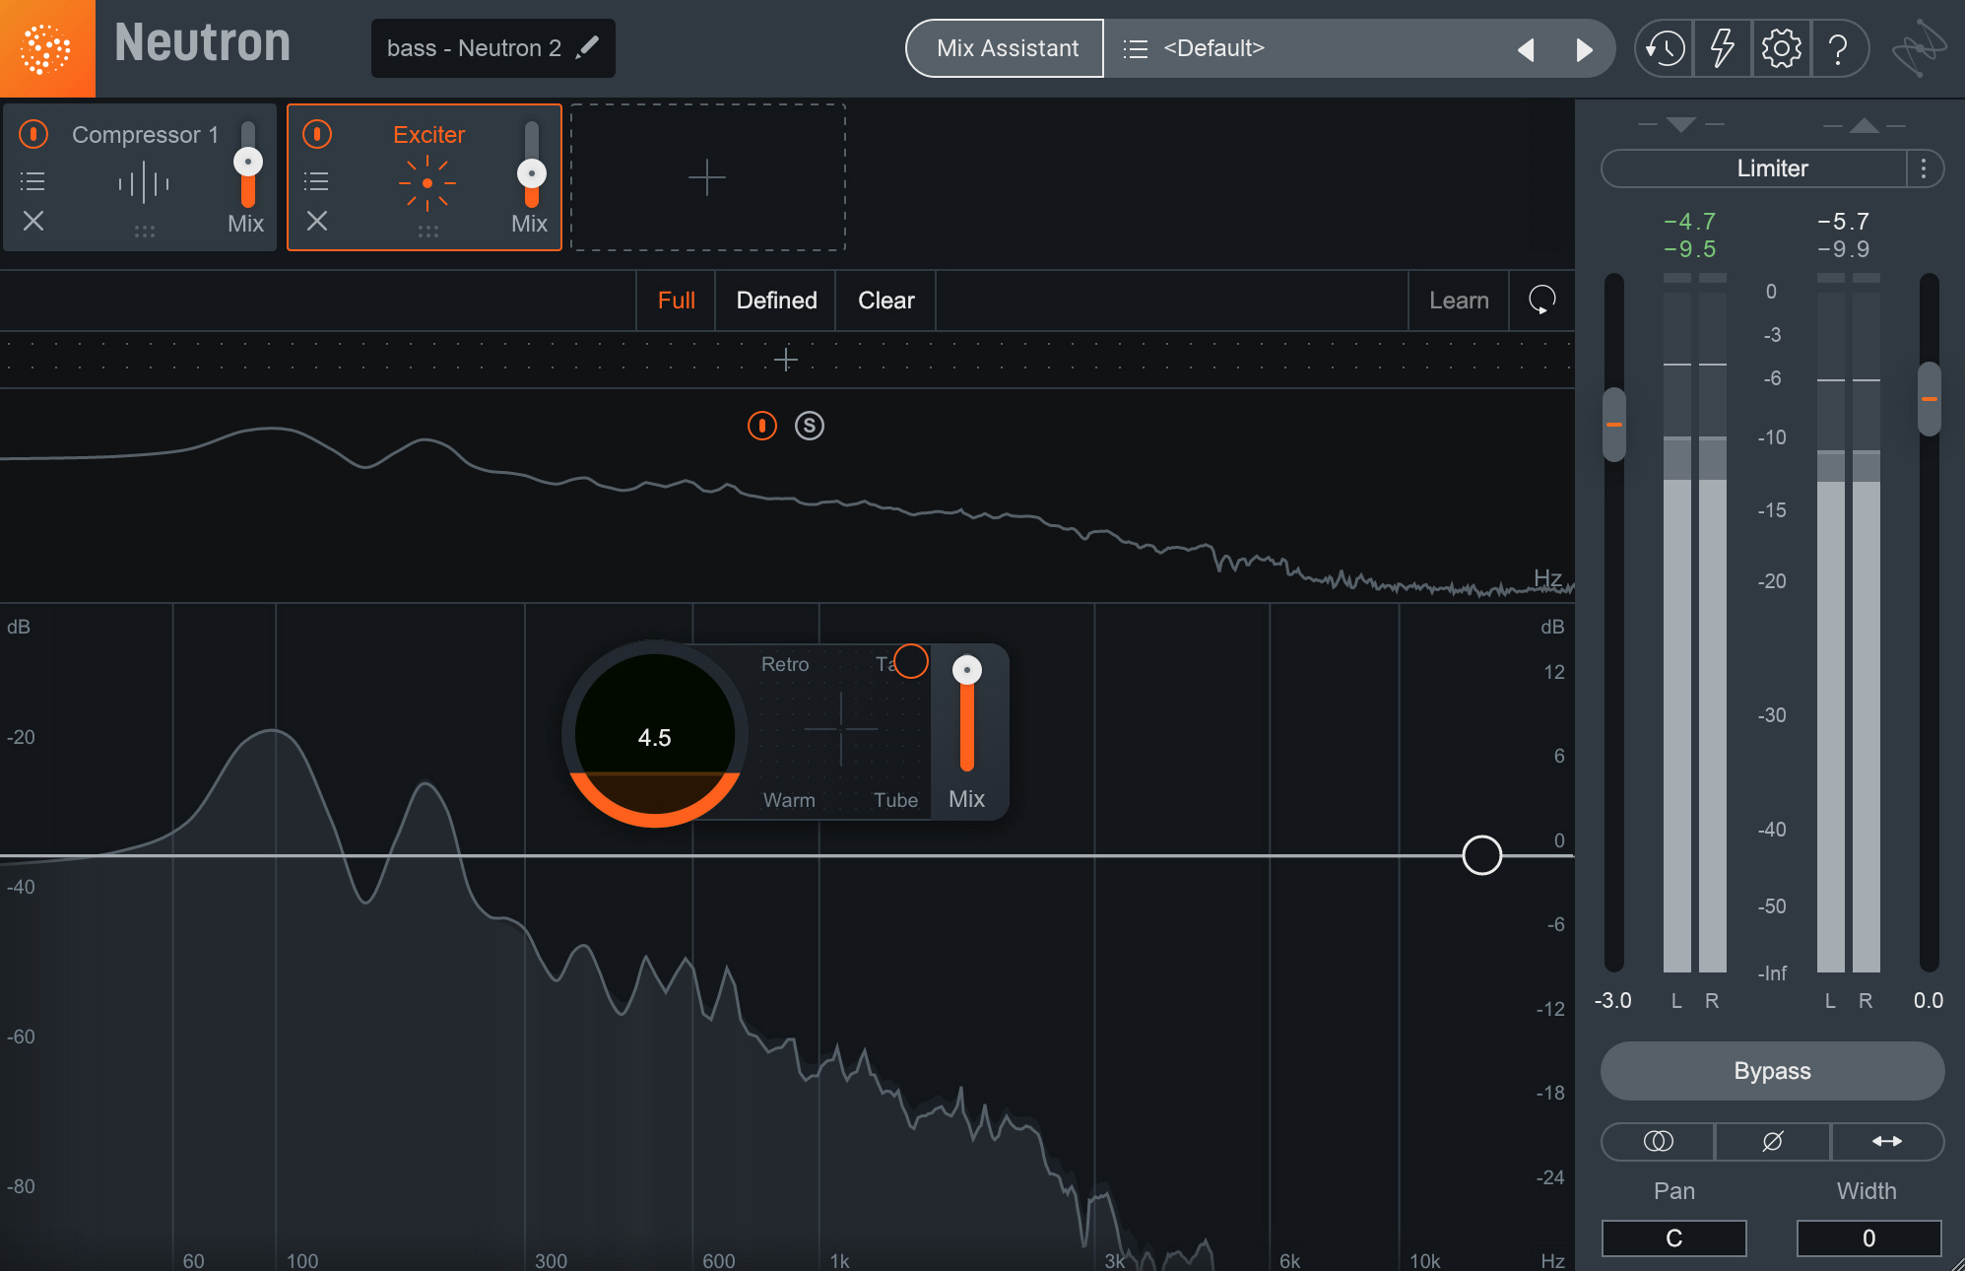Click the Width value field 0
1965x1271 pixels.
pyautogui.click(x=1868, y=1238)
